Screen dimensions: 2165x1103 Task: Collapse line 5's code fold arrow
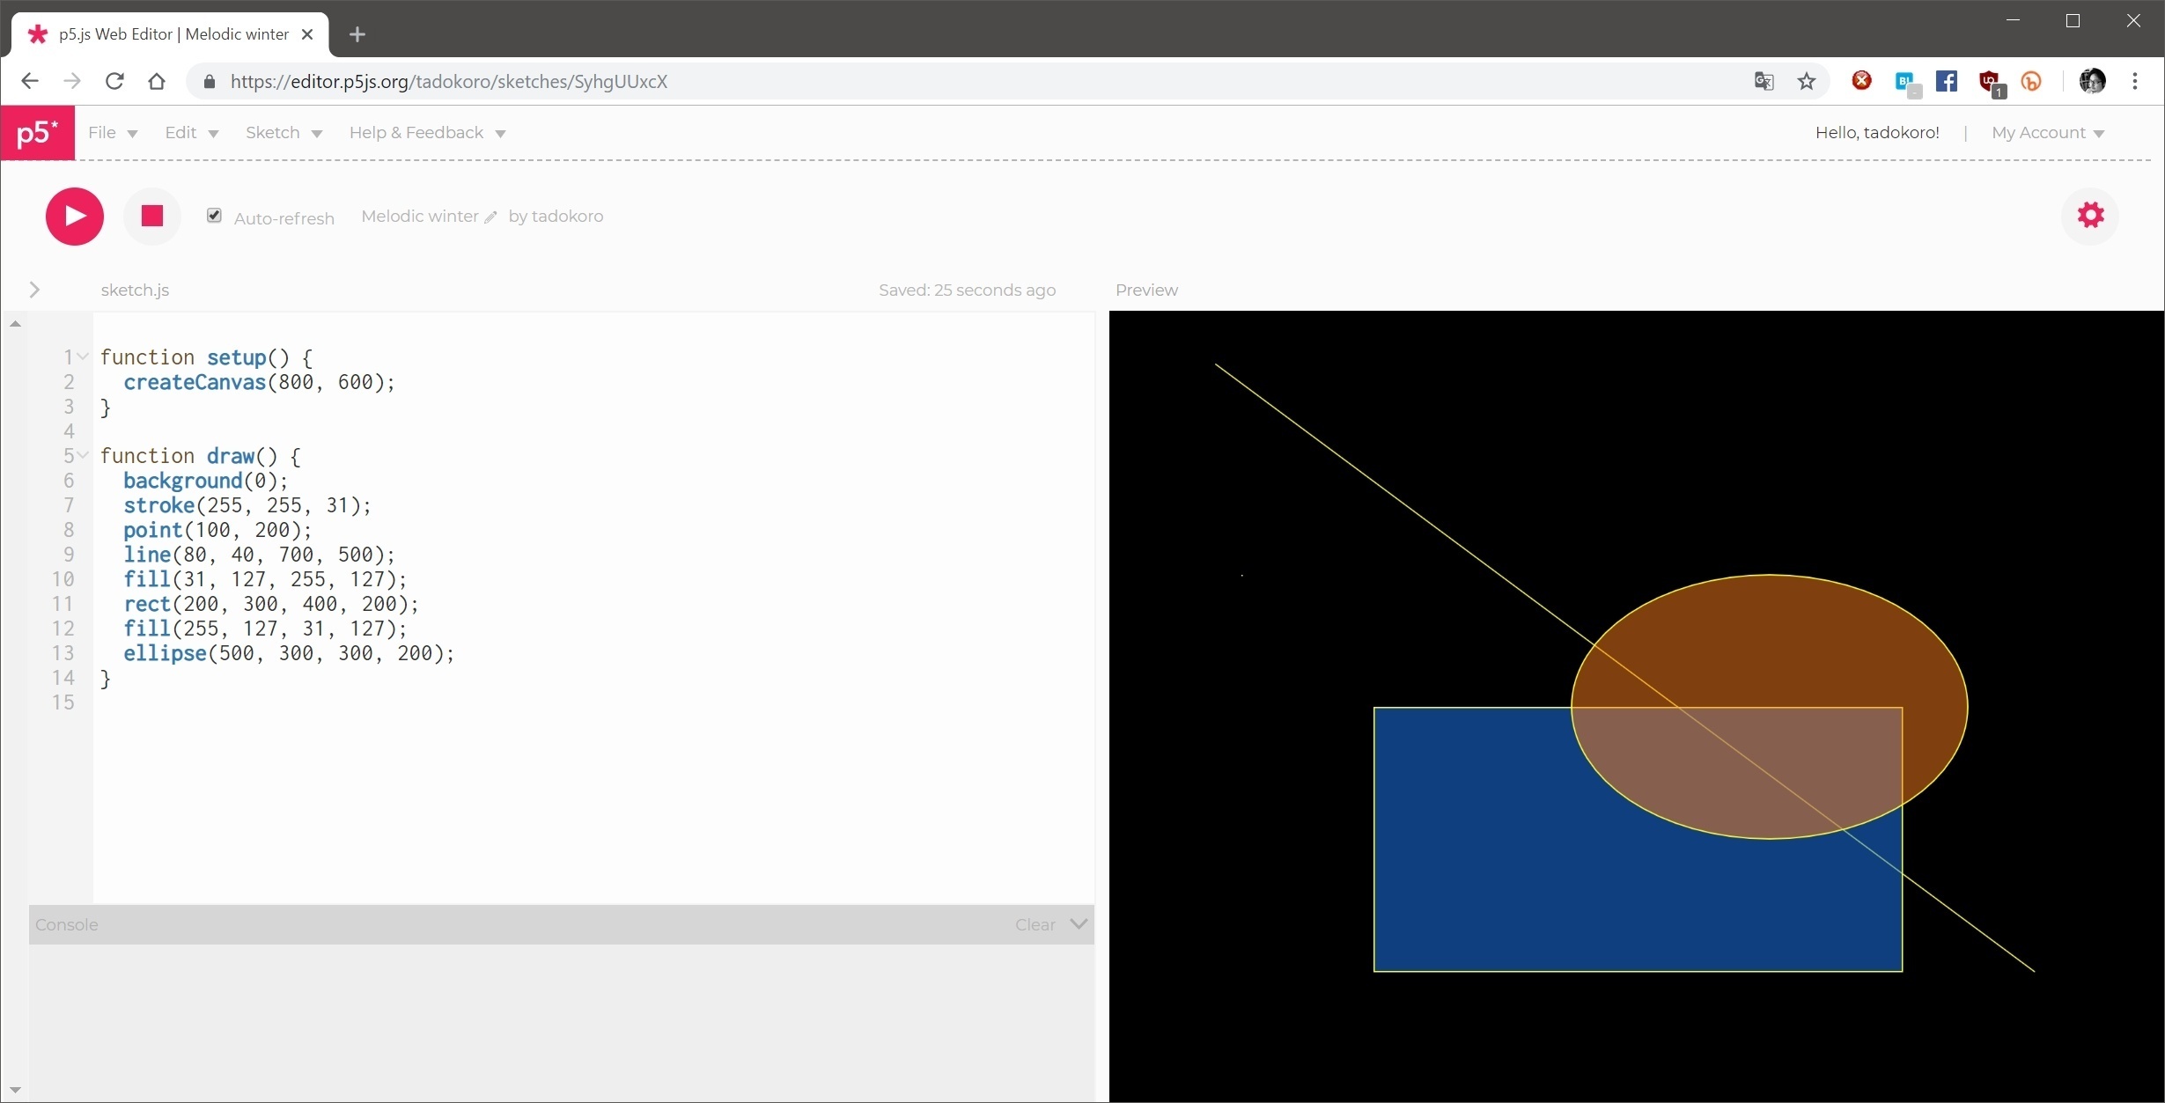click(x=82, y=455)
